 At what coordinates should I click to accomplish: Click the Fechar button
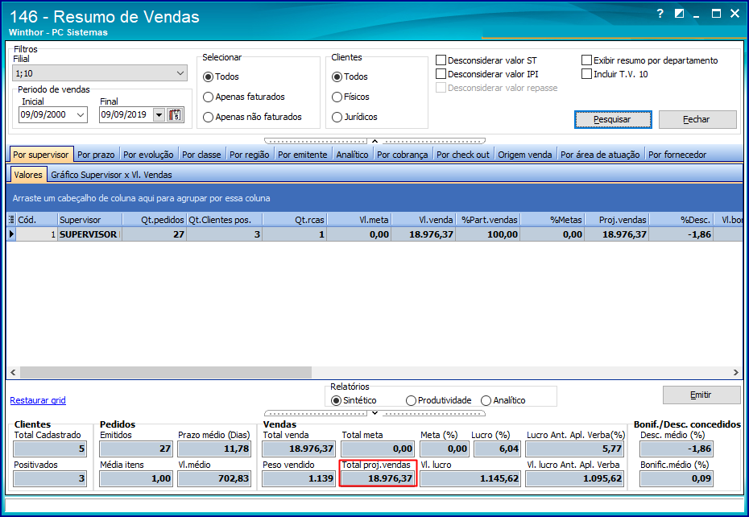pos(697,119)
